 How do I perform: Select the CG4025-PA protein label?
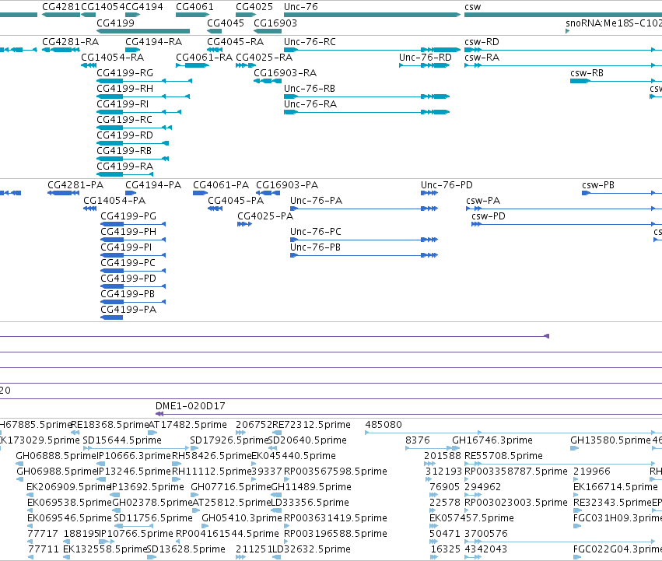click(265, 216)
